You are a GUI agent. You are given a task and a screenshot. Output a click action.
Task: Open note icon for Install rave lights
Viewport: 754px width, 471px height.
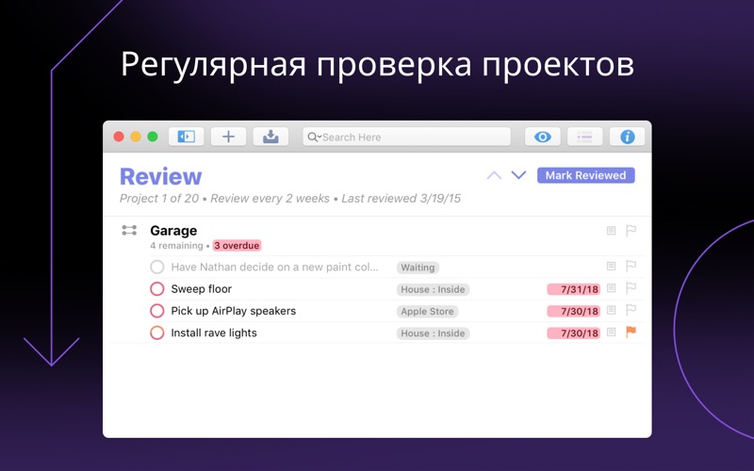pos(611,333)
